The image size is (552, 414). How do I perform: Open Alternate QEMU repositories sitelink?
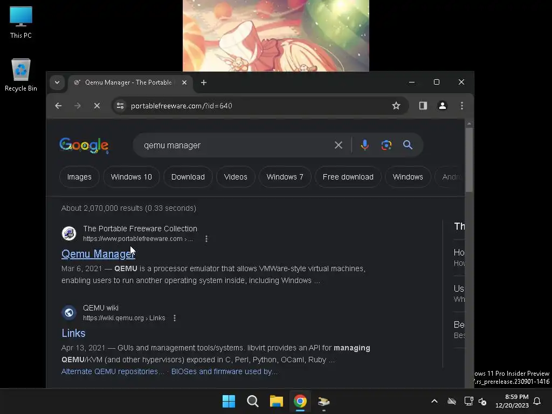(x=112, y=371)
